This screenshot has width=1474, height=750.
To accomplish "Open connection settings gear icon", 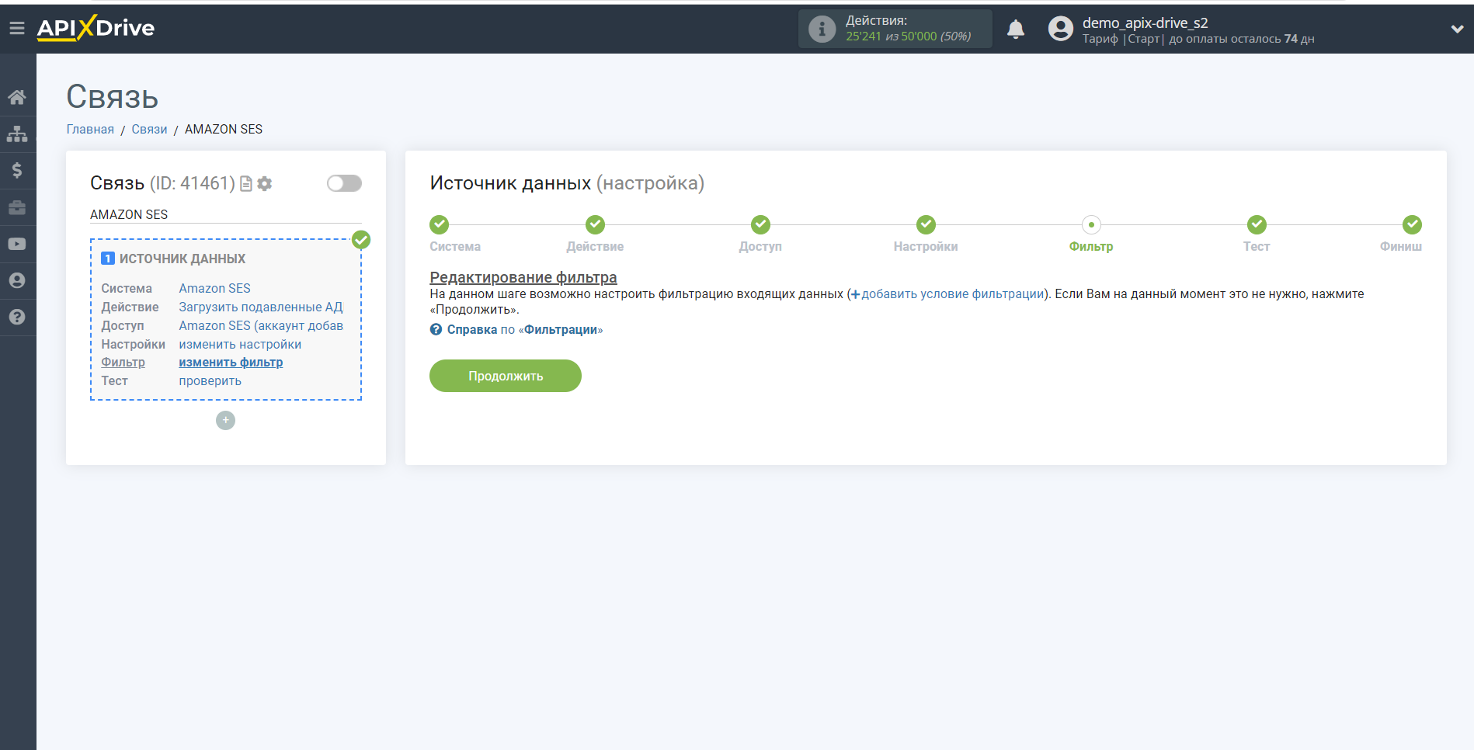I will click(x=265, y=184).
